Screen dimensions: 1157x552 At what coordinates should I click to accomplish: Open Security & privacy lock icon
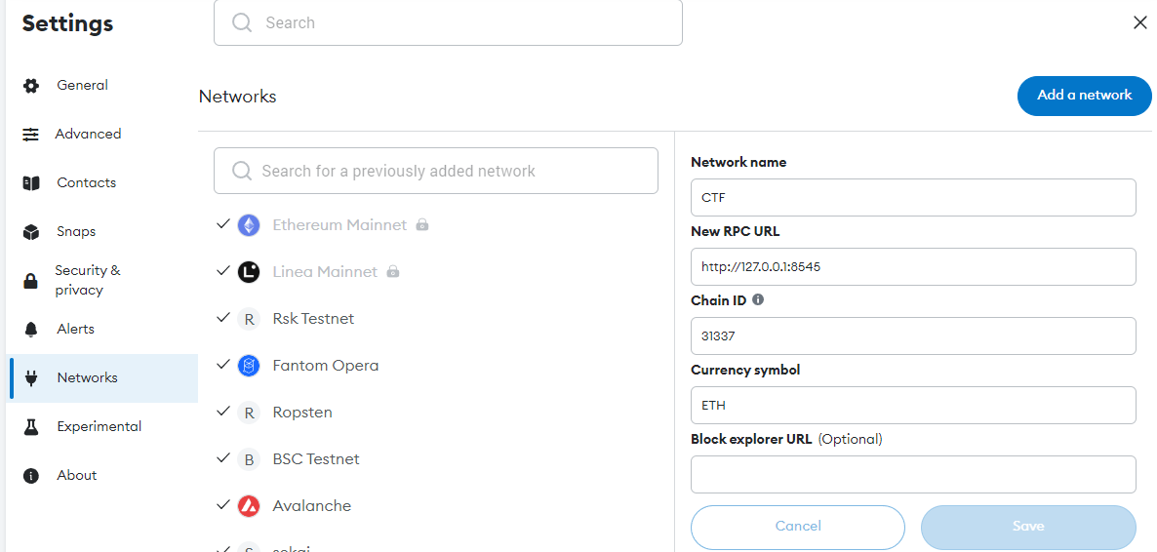(x=30, y=281)
